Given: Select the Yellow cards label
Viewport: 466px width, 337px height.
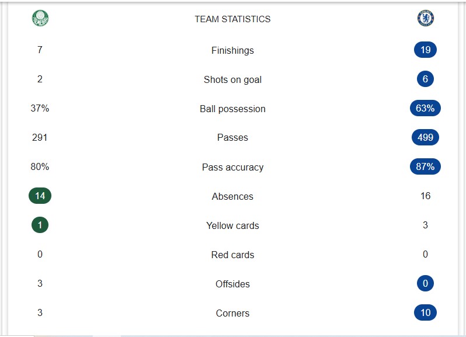Looking at the screenshot, I should click(232, 225).
